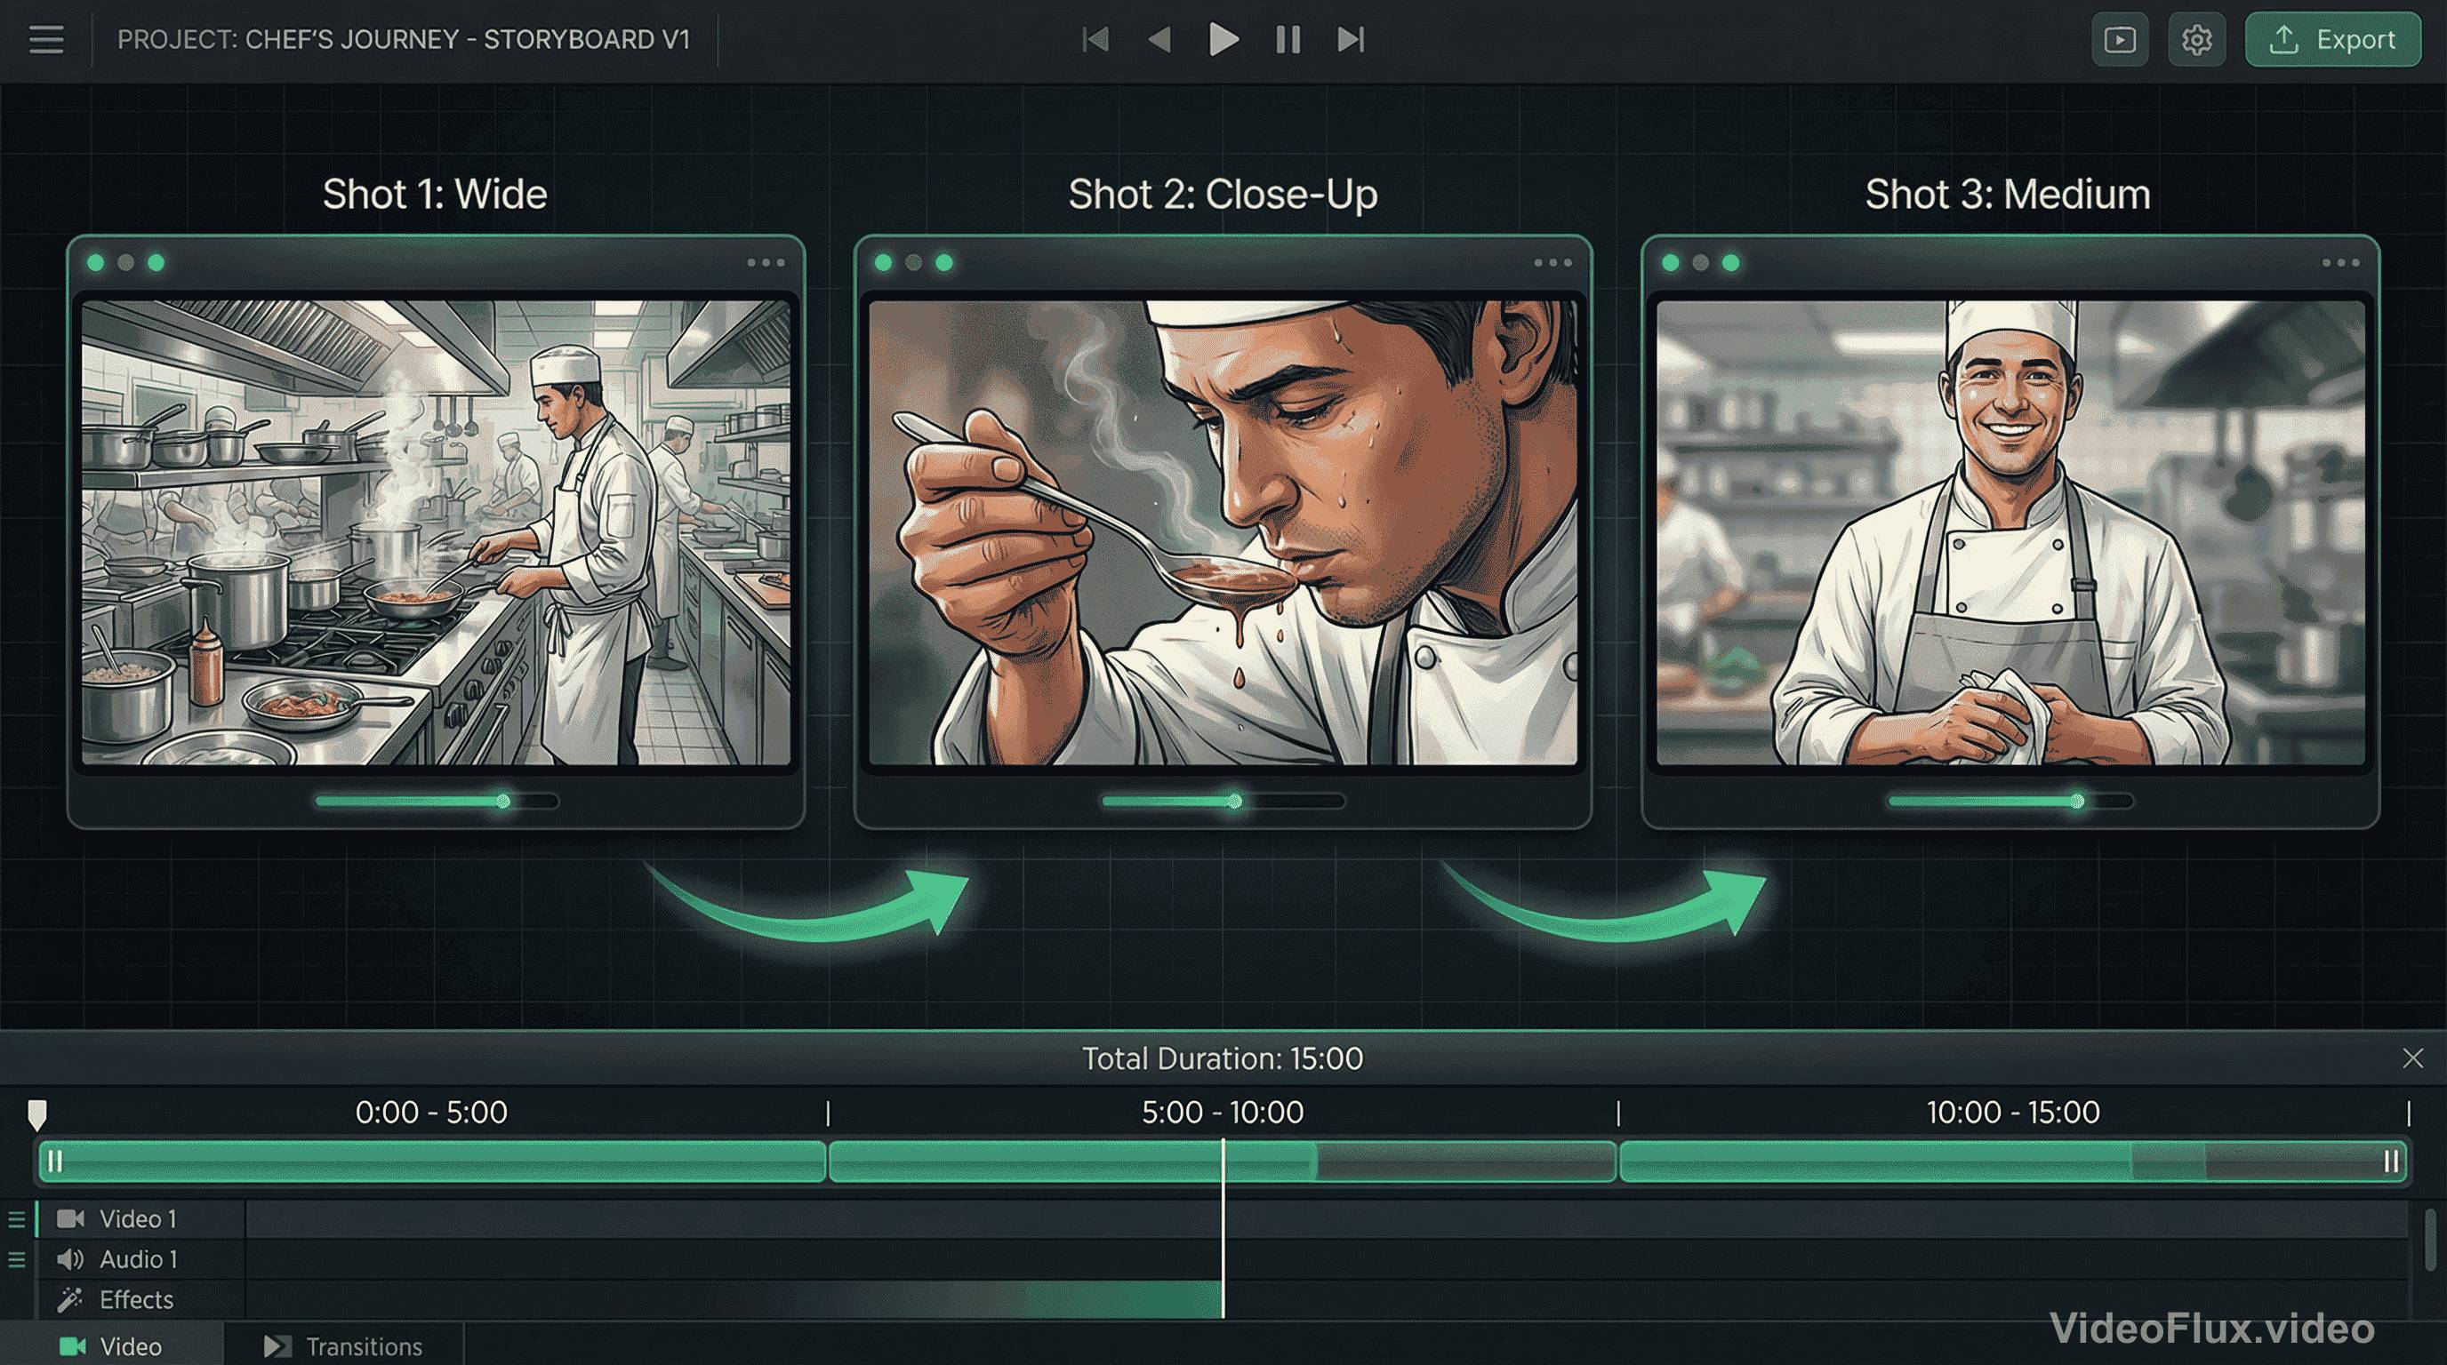
Task: Pause playback
Action: pyautogui.click(x=1288, y=40)
